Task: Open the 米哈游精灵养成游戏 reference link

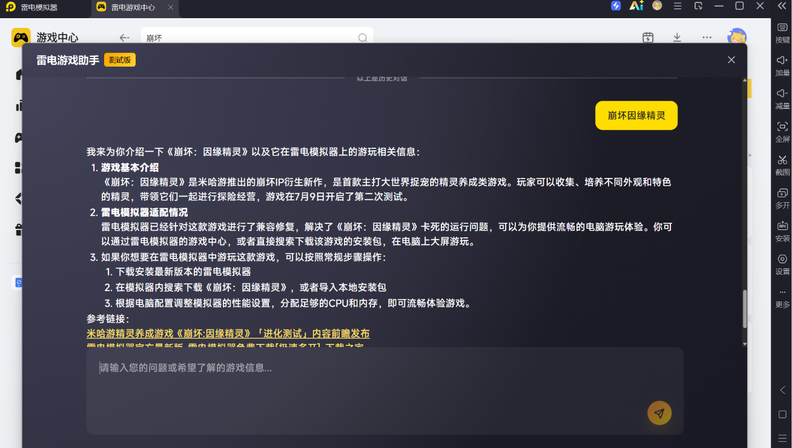Action: [228, 334]
